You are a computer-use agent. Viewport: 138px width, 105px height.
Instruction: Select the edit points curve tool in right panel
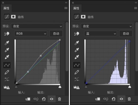click(77, 65)
